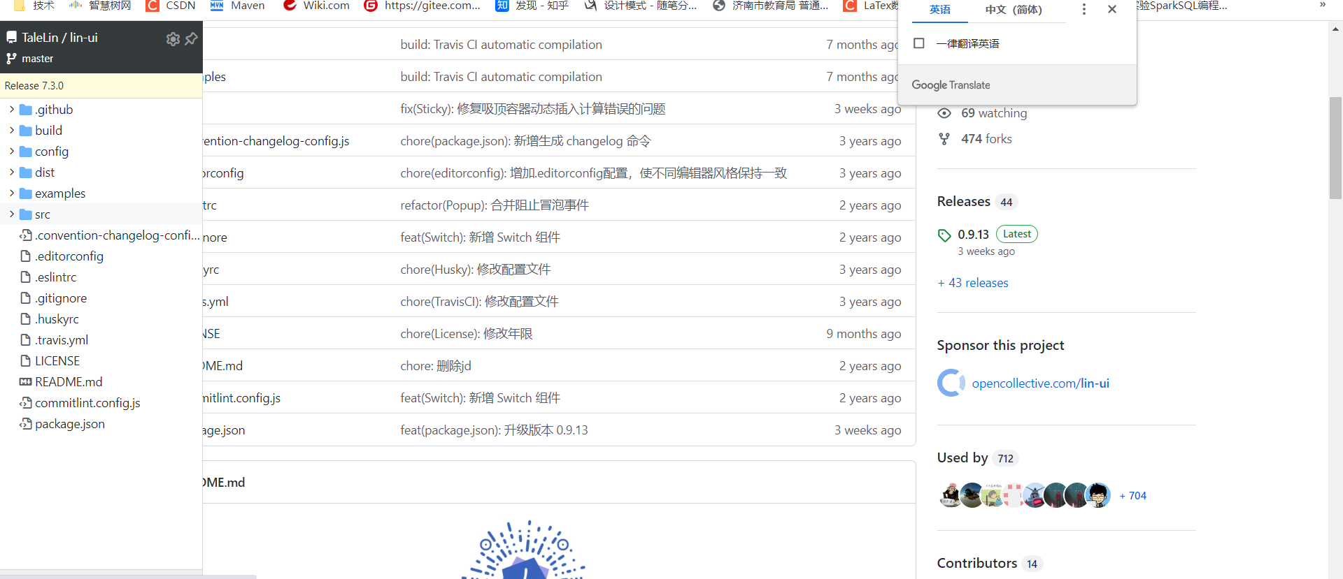Click the eye icon beside 69 watching
The height and width of the screenshot is (579, 1343).
(x=944, y=113)
